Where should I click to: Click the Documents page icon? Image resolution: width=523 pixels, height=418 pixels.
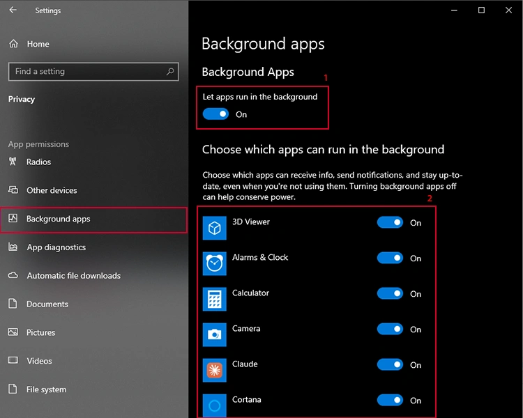pyautogui.click(x=13, y=304)
